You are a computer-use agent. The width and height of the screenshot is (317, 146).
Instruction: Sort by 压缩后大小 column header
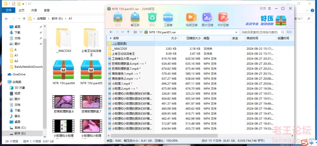tap(190, 38)
